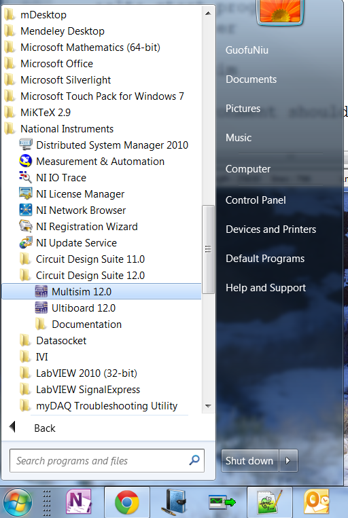This screenshot has width=348, height=518.
Task: Expand Microsoft Mathematics (64-bit) folder
Action: pyautogui.click(x=82, y=48)
